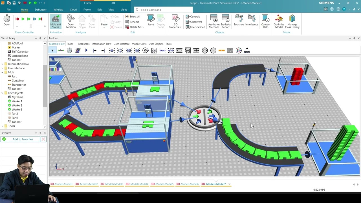Collapse the MUs folder
This screenshot has width=361, height=203.
[2, 72]
